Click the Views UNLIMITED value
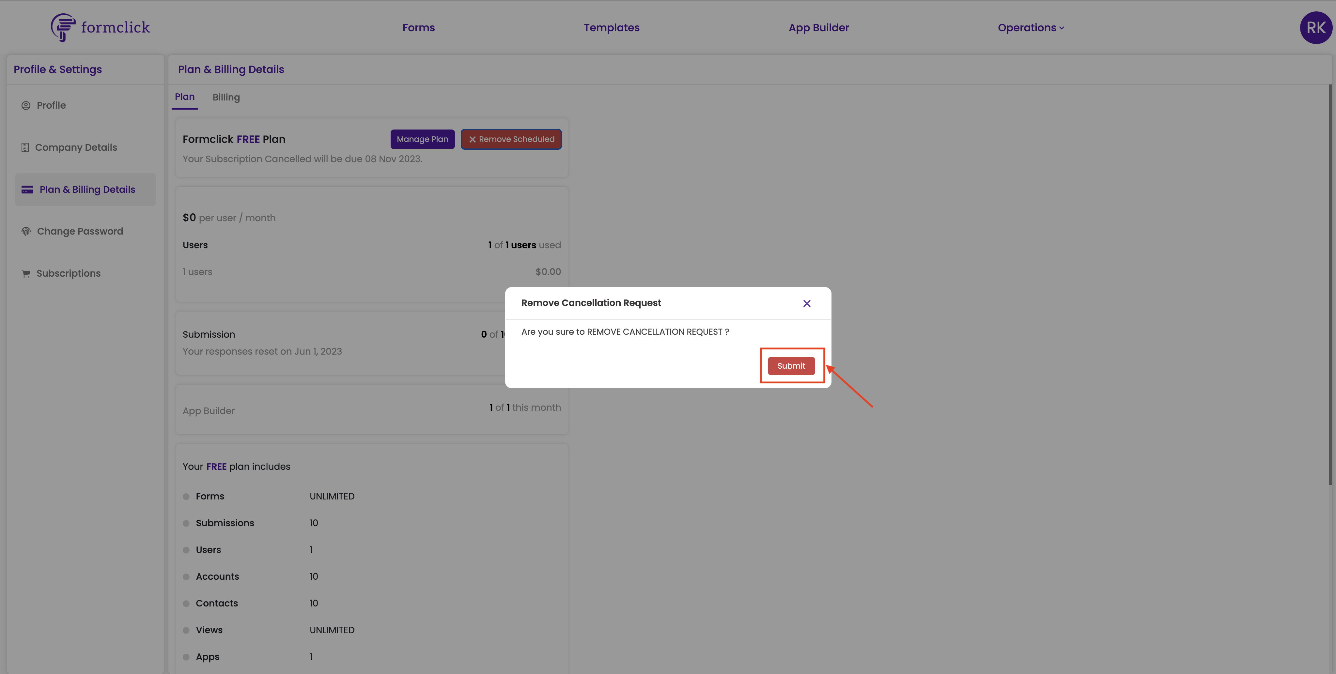Screen dimensions: 1336x674 pos(332,630)
